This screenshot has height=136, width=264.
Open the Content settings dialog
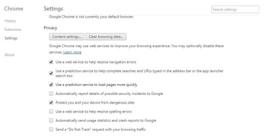67,37
